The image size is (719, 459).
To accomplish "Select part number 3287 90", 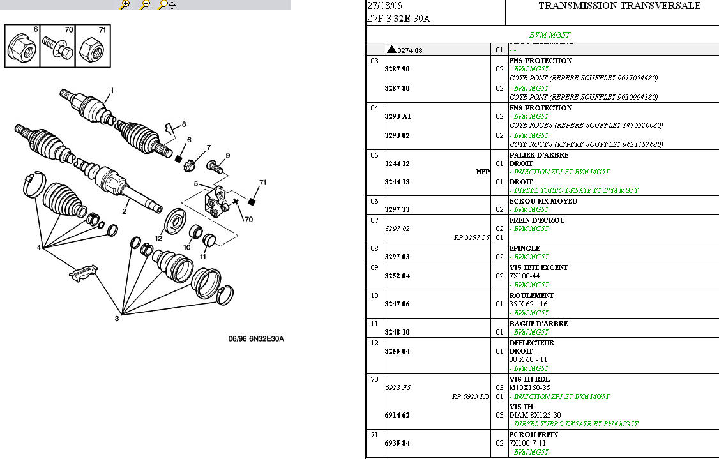I will [397, 69].
